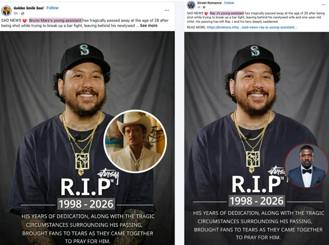Click highlighted text "Bruno Mars's young assistant"
Screen dimensions: 329x245
pos(56,20)
